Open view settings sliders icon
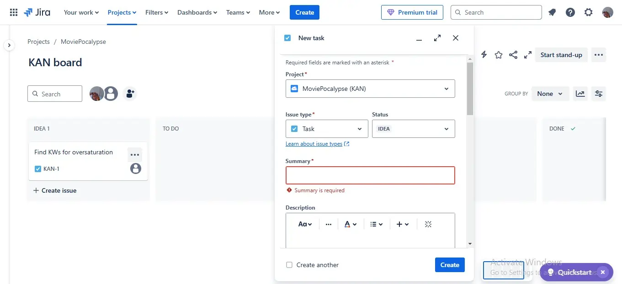This screenshot has height=284, width=622. coord(599,94)
